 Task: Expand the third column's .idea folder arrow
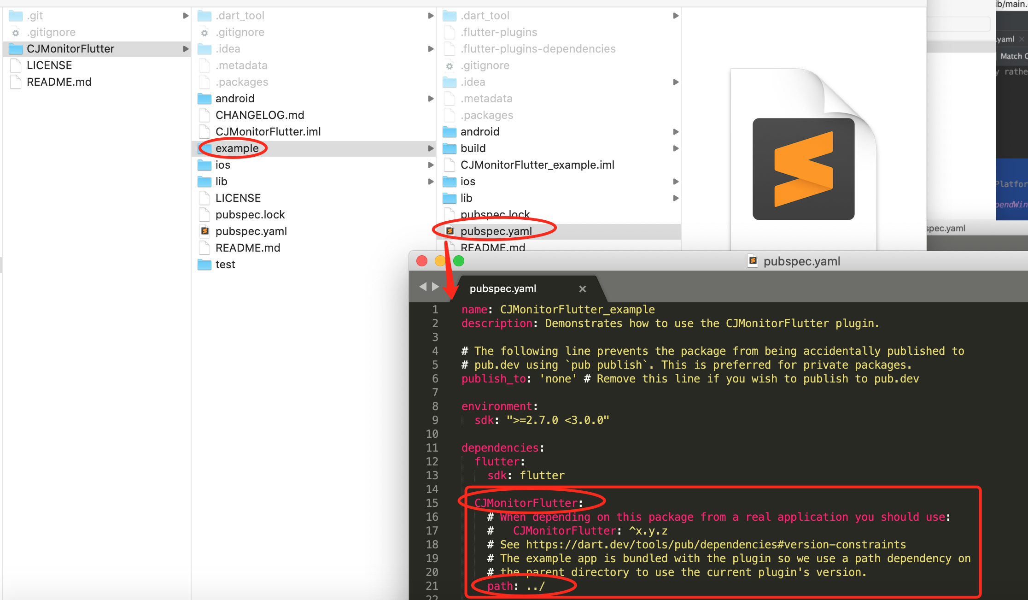tap(676, 82)
